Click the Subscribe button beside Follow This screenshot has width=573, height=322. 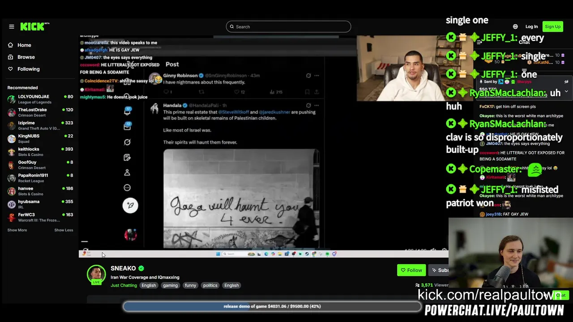point(439,270)
